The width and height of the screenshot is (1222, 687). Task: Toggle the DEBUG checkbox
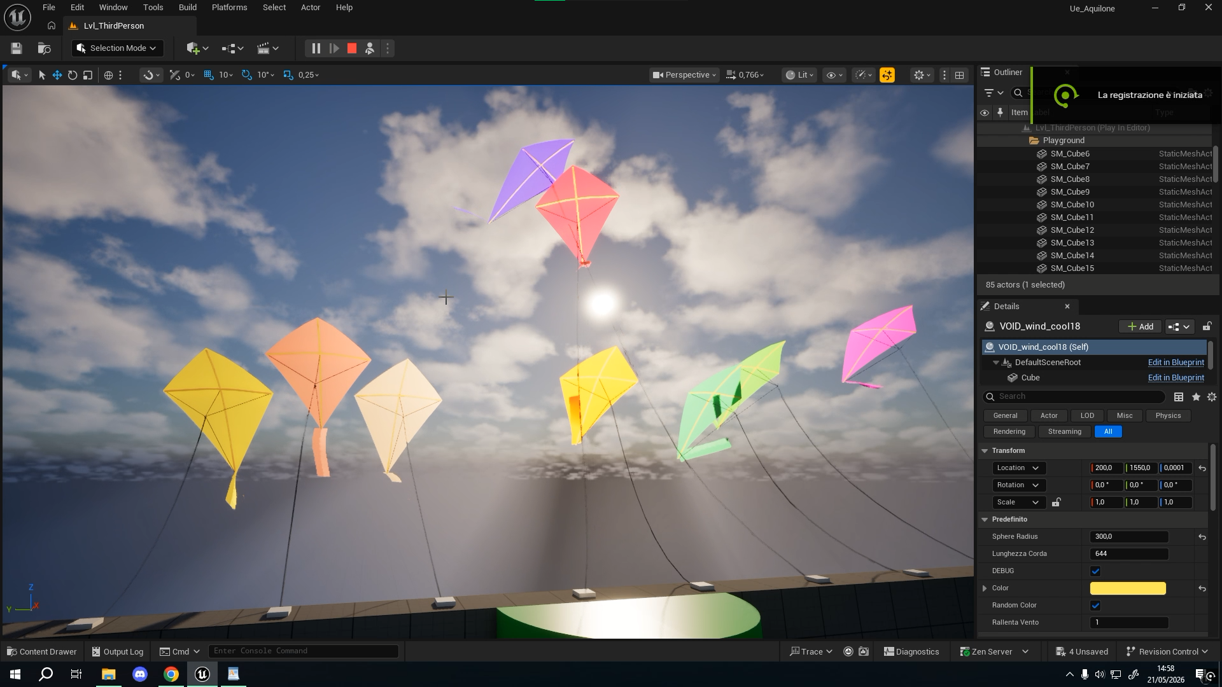pos(1095,571)
